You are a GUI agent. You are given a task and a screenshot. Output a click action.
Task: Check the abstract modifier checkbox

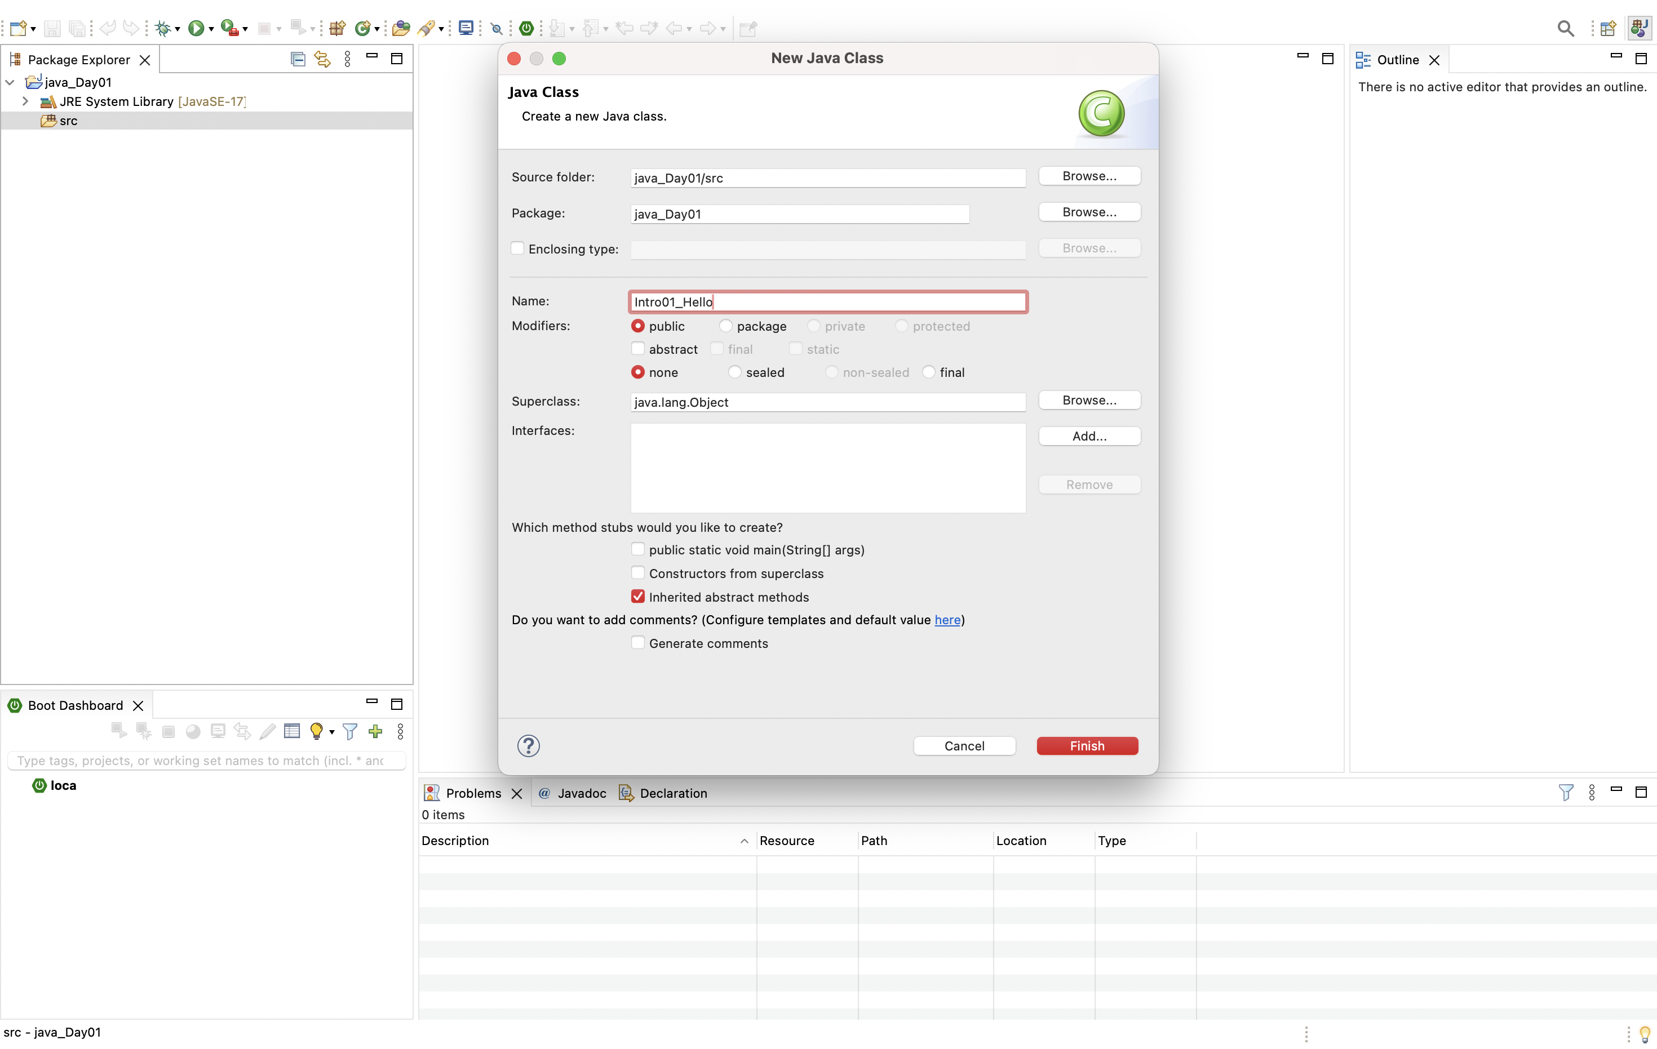[638, 349]
